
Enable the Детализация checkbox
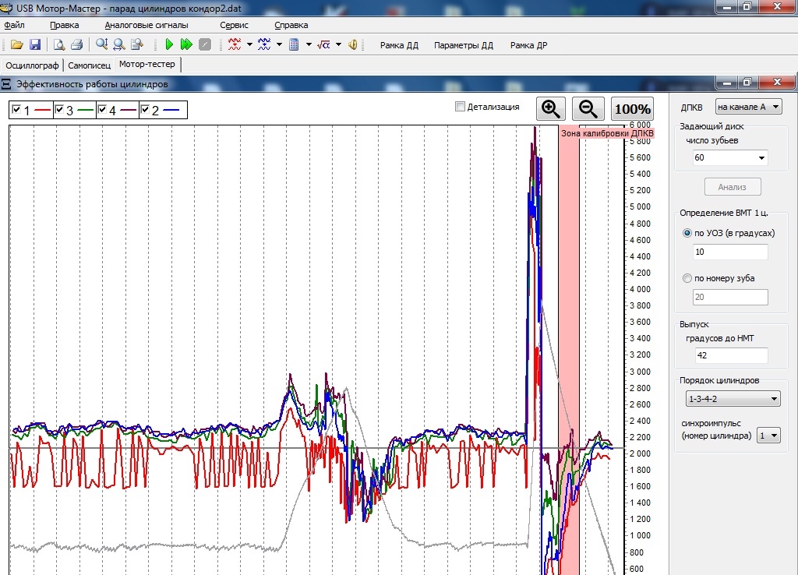[x=460, y=106]
